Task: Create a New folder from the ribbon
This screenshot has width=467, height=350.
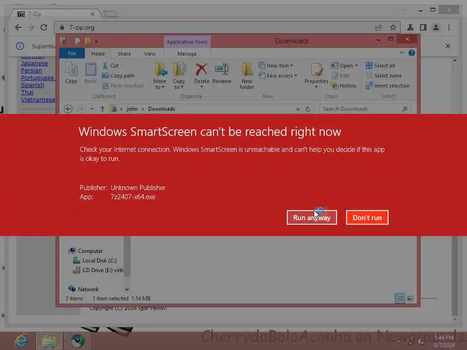Action: click(x=247, y=76)
